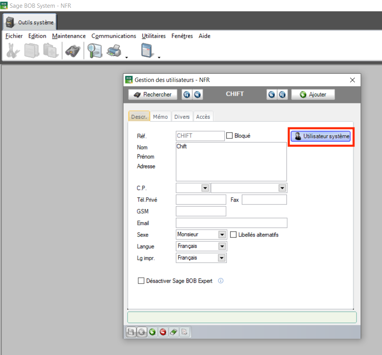Open print preview with magnifier icon
The width and height of the screenshot is (382, 355).
click(x=94, y=51)
